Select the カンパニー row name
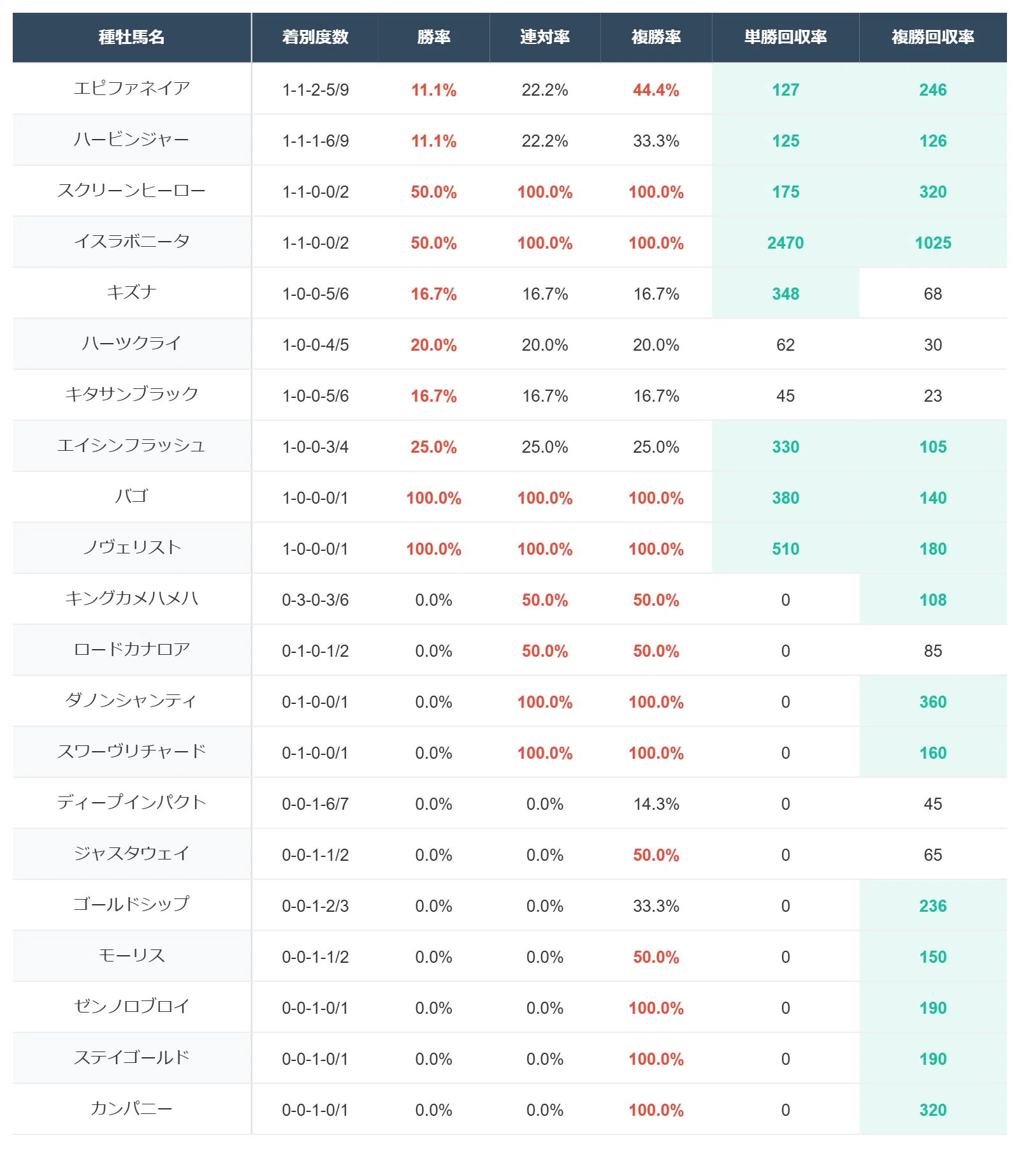This screenshot has height=1149, width=1021. pos(131,1108)
